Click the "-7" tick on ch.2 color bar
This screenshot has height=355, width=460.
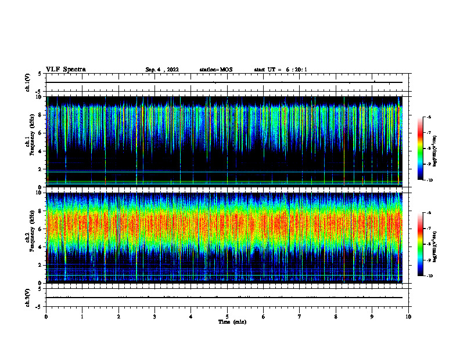(x=429, y=229)
